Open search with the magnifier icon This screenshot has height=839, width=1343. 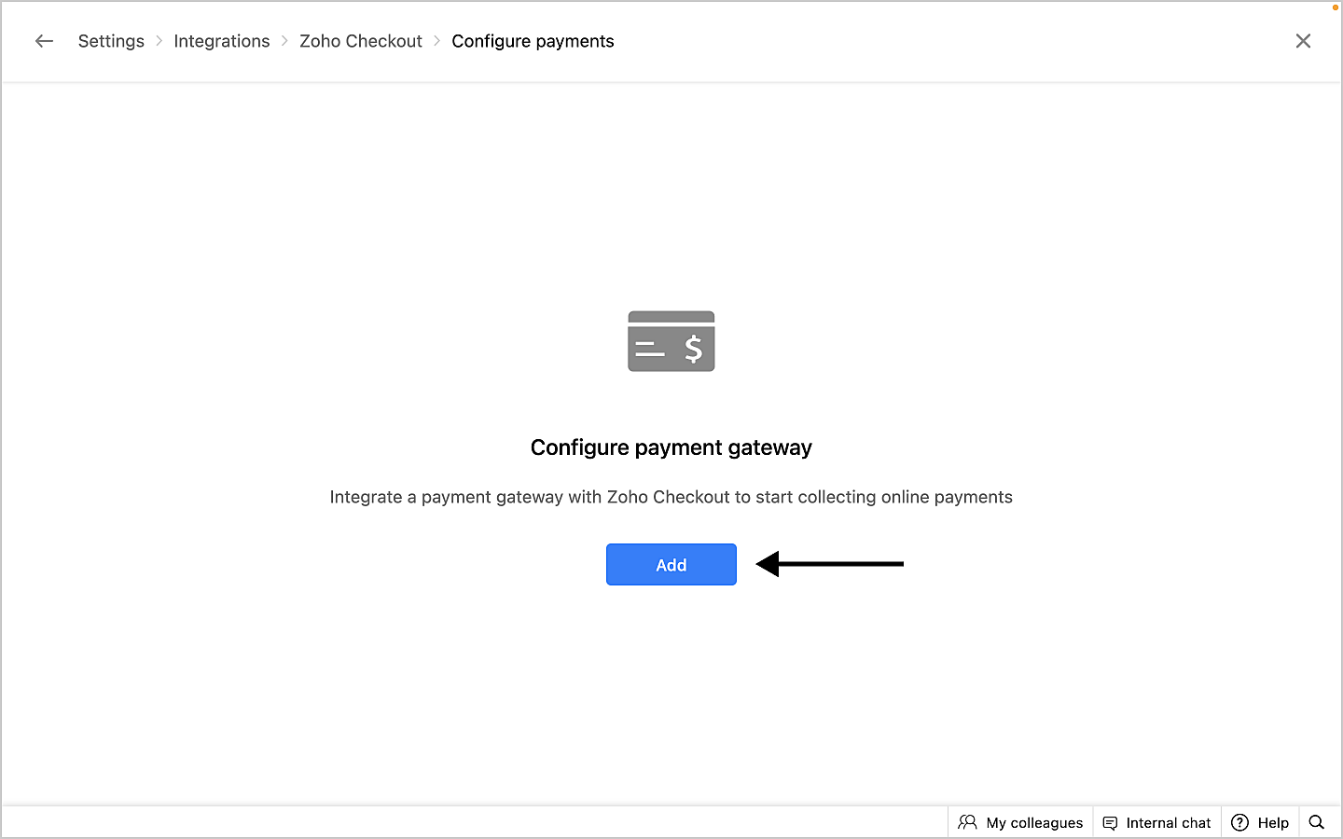click(x=1316, y=822)
